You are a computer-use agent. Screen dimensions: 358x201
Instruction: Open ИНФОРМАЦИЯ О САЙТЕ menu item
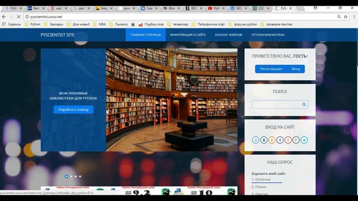[x=188, y=35]
